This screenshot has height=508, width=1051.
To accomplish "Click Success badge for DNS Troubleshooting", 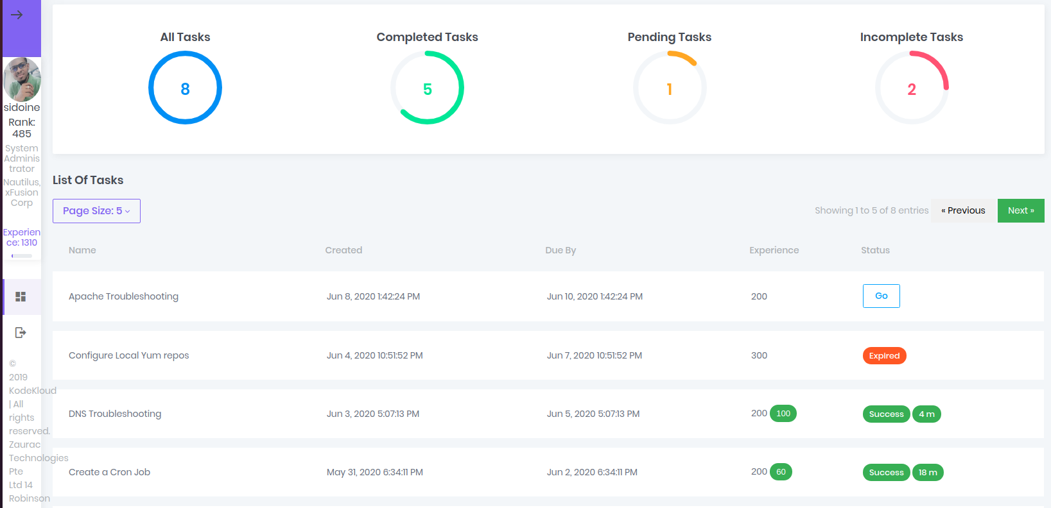I will 886,414.
